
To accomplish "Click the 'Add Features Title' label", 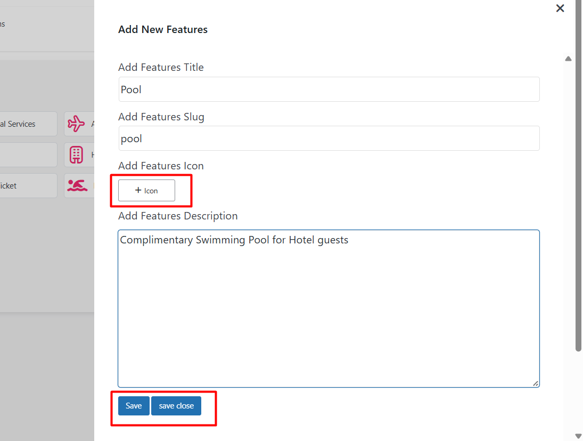I will [x=161, y=67].
